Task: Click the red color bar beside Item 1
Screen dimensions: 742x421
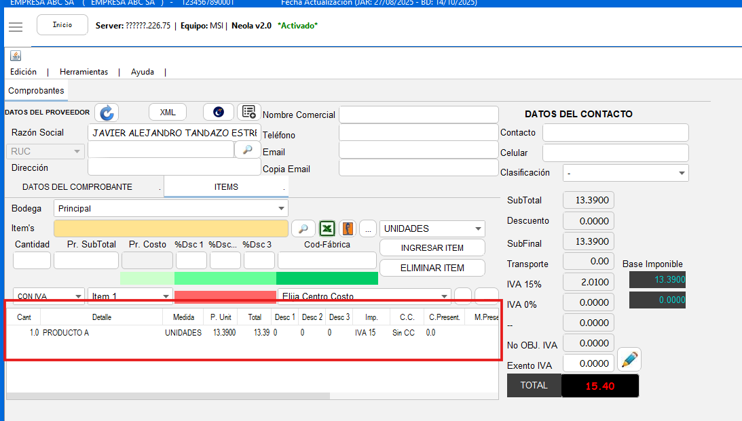Action: (x=225, y=296)
